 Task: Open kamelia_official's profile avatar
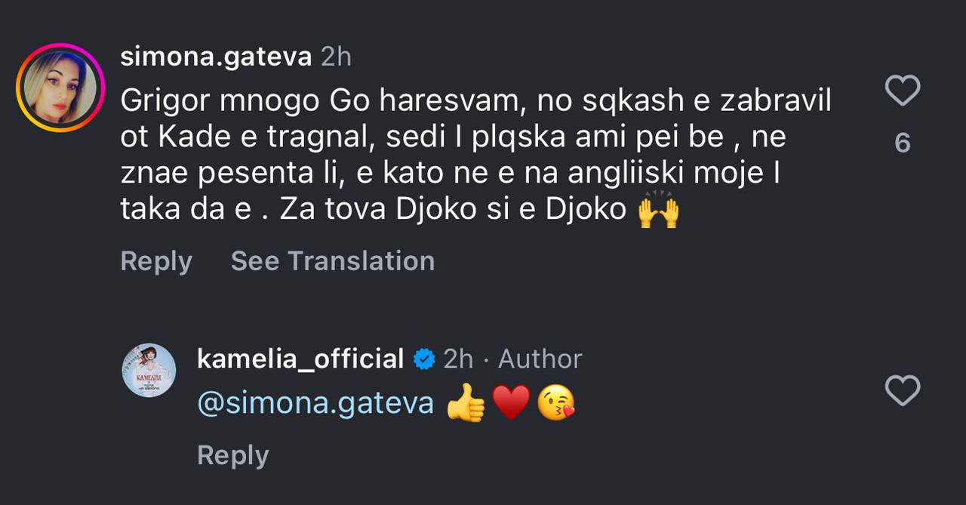[149, 370]
